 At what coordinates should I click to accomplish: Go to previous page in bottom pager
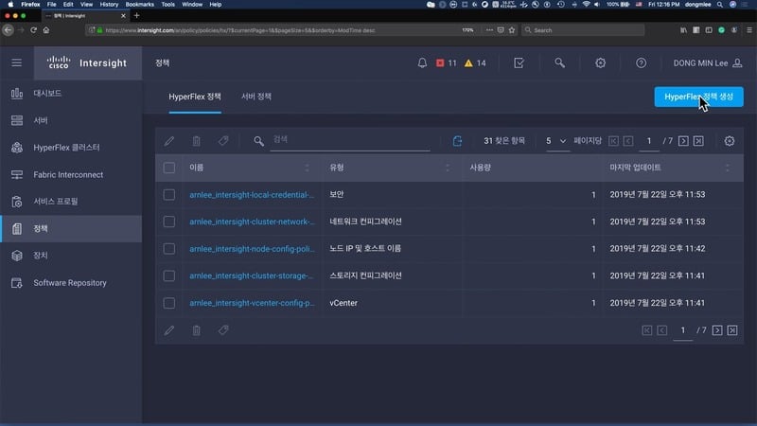click(661, 330)
